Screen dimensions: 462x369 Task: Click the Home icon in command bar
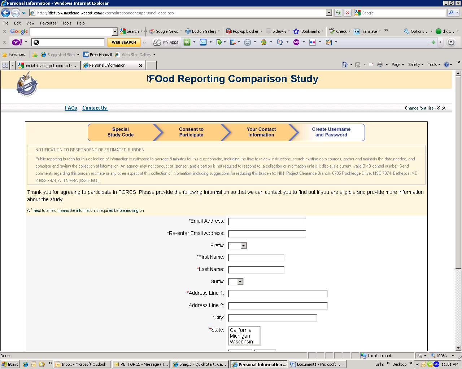click(x=345, y=65)
